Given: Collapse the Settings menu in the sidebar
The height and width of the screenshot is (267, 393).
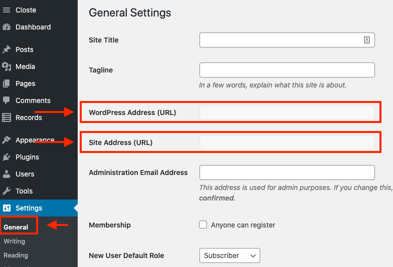Looking at the screenshot, I should pyautogui.click(x=29, y=208).
